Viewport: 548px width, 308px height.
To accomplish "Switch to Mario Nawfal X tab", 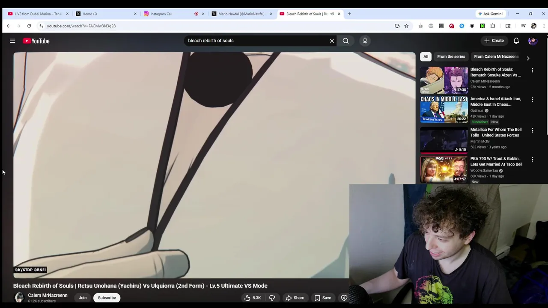I will (241, 14).
